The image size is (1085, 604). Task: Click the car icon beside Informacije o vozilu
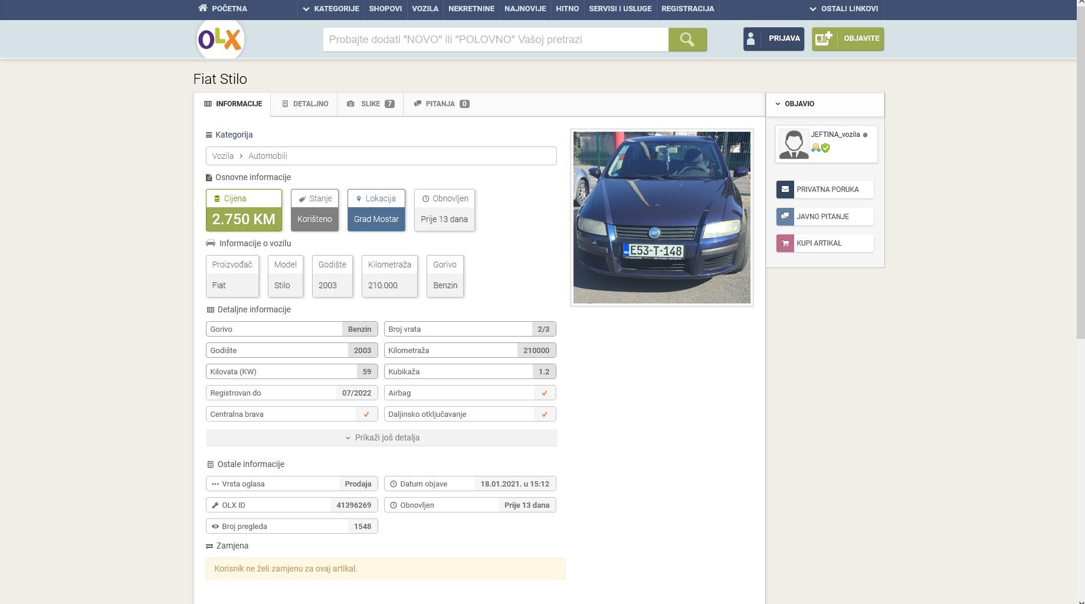(211, 243)
